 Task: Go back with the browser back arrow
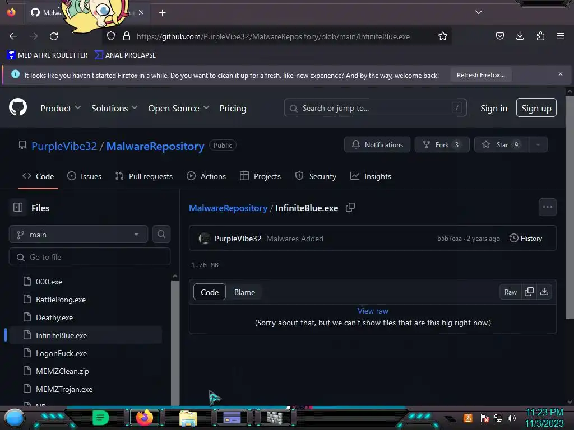(x=13, y=36)
